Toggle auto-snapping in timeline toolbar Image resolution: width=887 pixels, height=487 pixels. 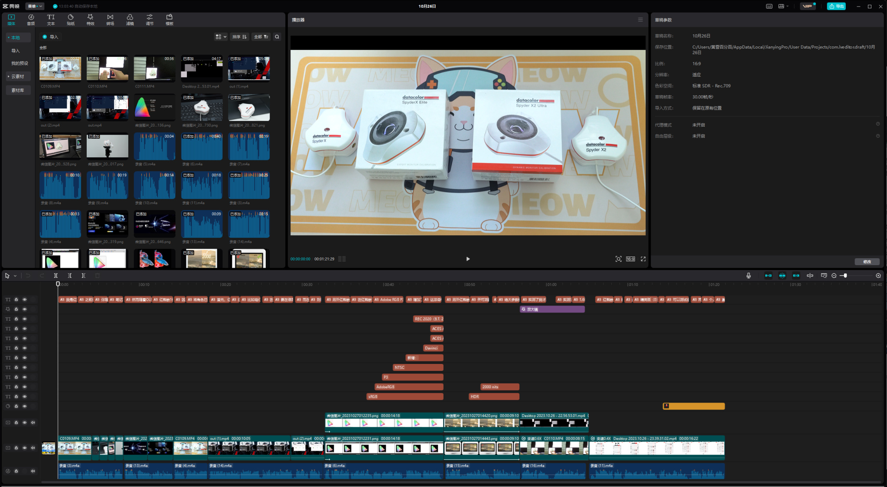tap(782, 276)
